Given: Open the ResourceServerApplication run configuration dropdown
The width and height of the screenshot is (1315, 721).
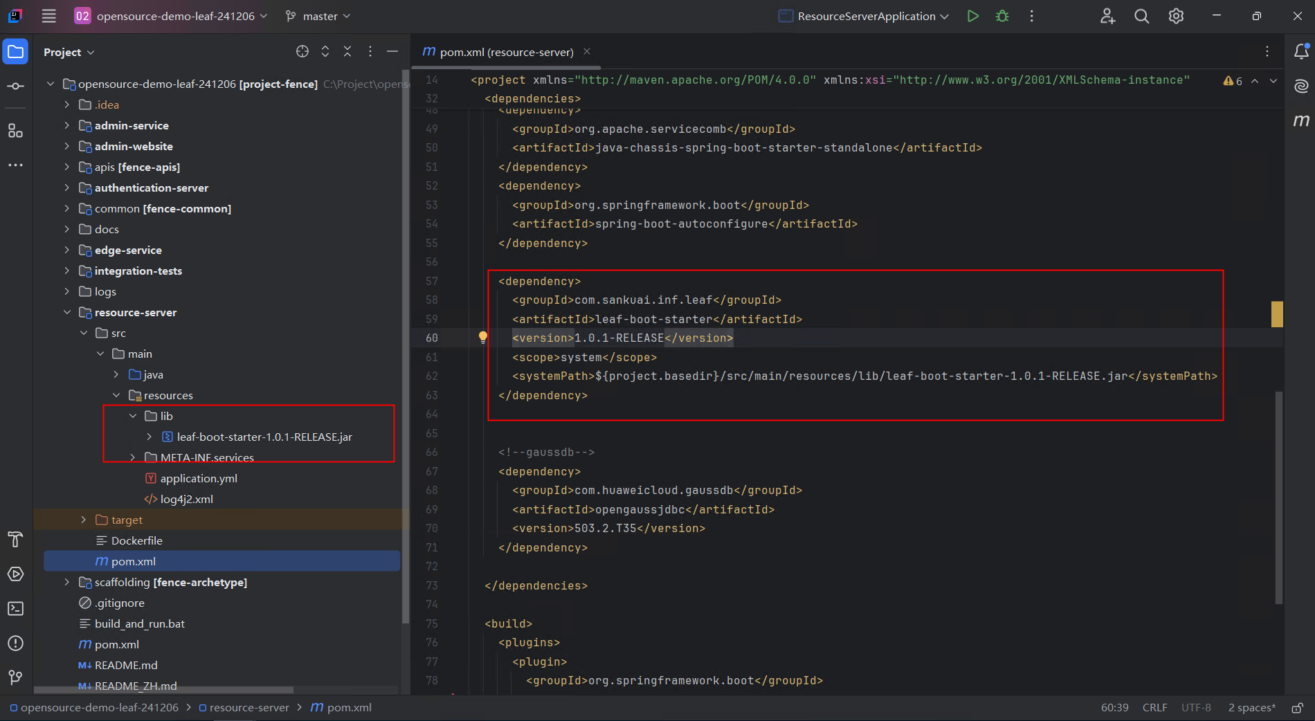Looking at the screenshot, I should coord(865,16).
